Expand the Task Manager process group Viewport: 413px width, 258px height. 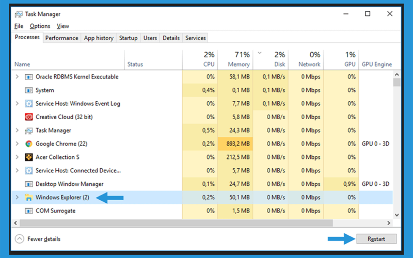click(x=17, y=131)
